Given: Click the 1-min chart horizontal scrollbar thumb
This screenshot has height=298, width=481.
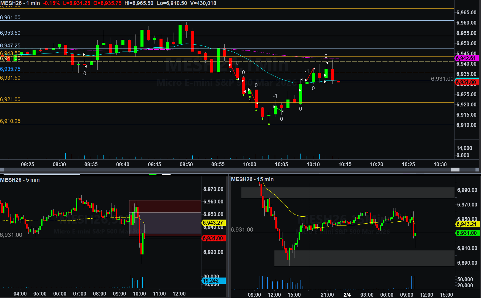Looking at the screenshot, I should [455, 170].
